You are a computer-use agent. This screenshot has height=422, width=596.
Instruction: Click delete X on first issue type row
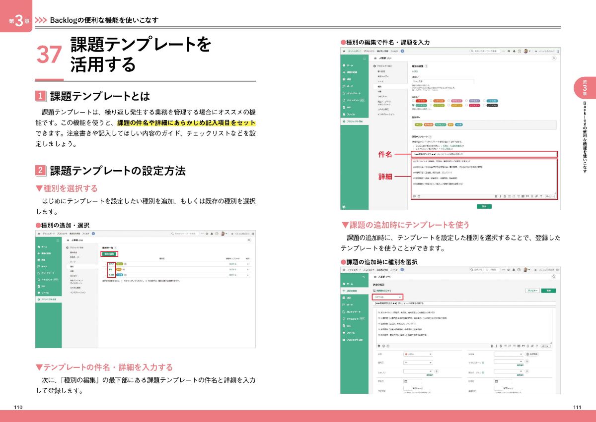pos(248,264)
